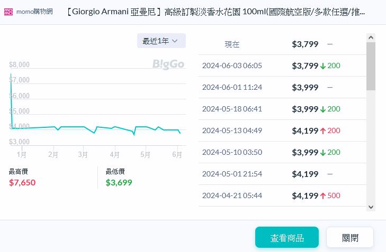Open the 最近1年 time range dropdown
The image size is (386, 252).
161,41
